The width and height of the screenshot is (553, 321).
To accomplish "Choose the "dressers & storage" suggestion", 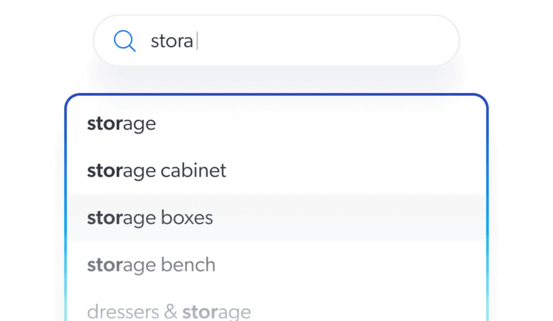I will coord(169,312).
